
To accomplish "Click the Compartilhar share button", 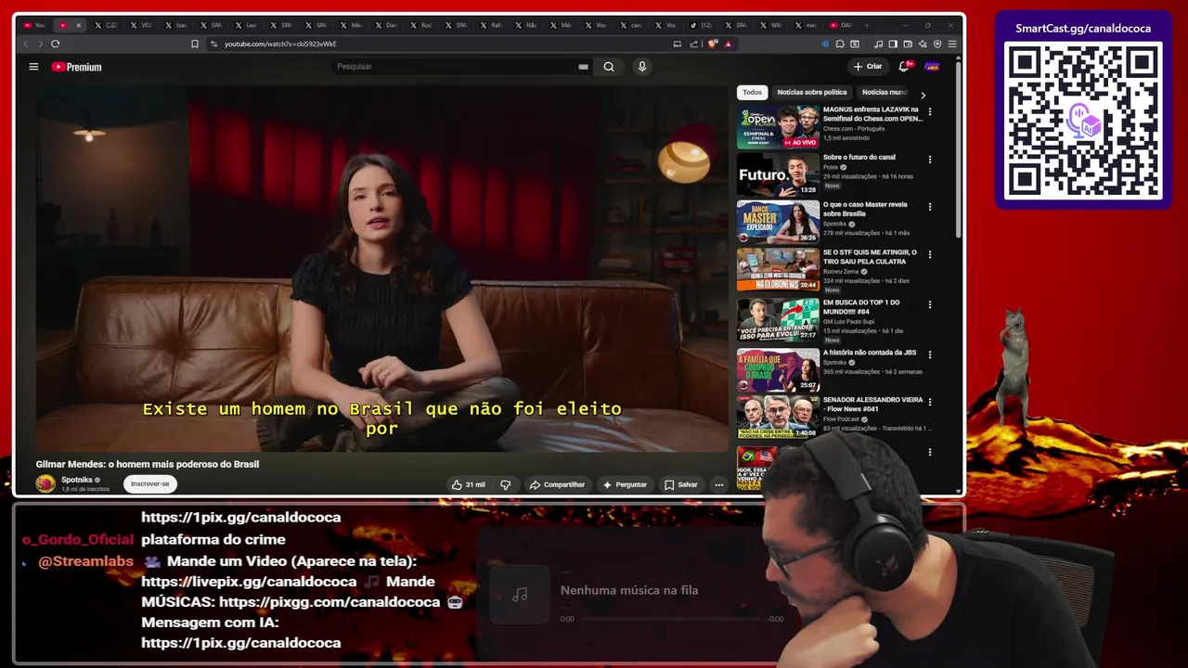I will pyautogui.click(x=557, y=484).
